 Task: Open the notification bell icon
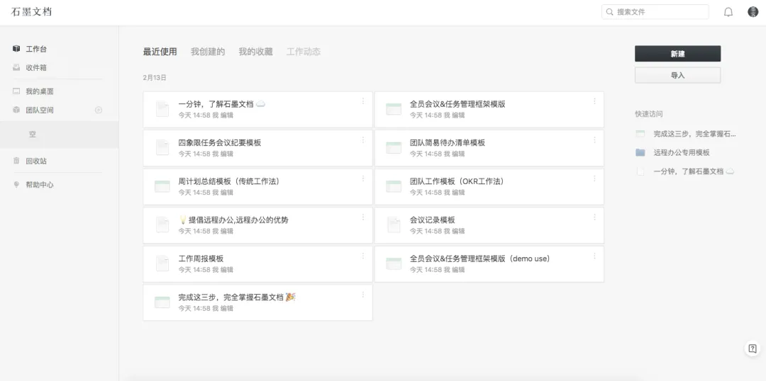pyautogui.click(x=728, y=12)
